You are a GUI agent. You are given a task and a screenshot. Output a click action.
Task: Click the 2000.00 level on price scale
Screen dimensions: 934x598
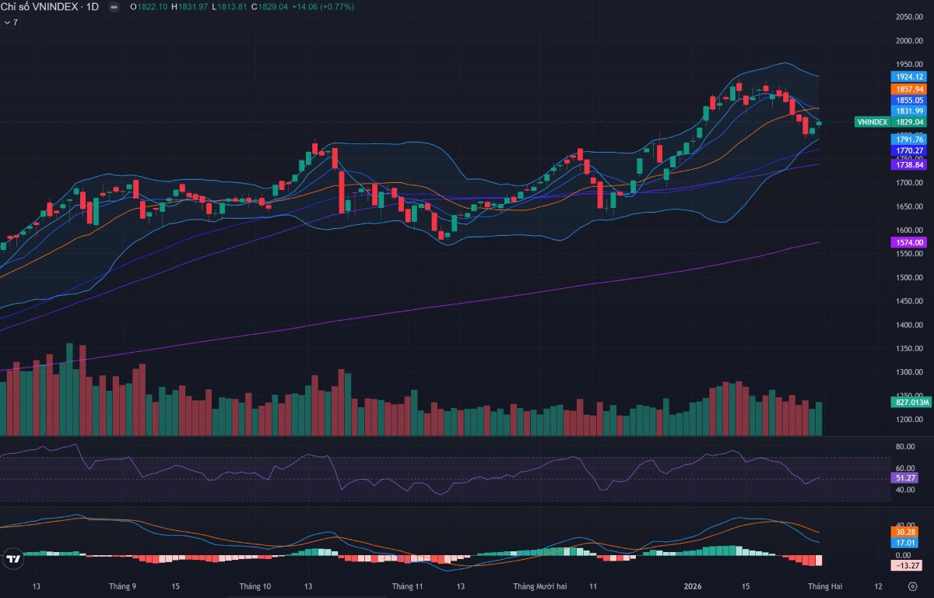[x=904, y=40]
